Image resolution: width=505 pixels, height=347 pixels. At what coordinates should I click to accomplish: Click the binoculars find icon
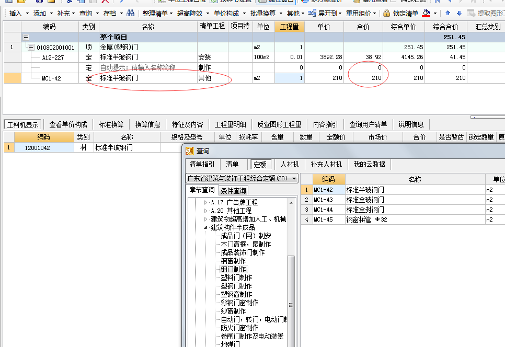pyautogui.click(x=130, y=13)
